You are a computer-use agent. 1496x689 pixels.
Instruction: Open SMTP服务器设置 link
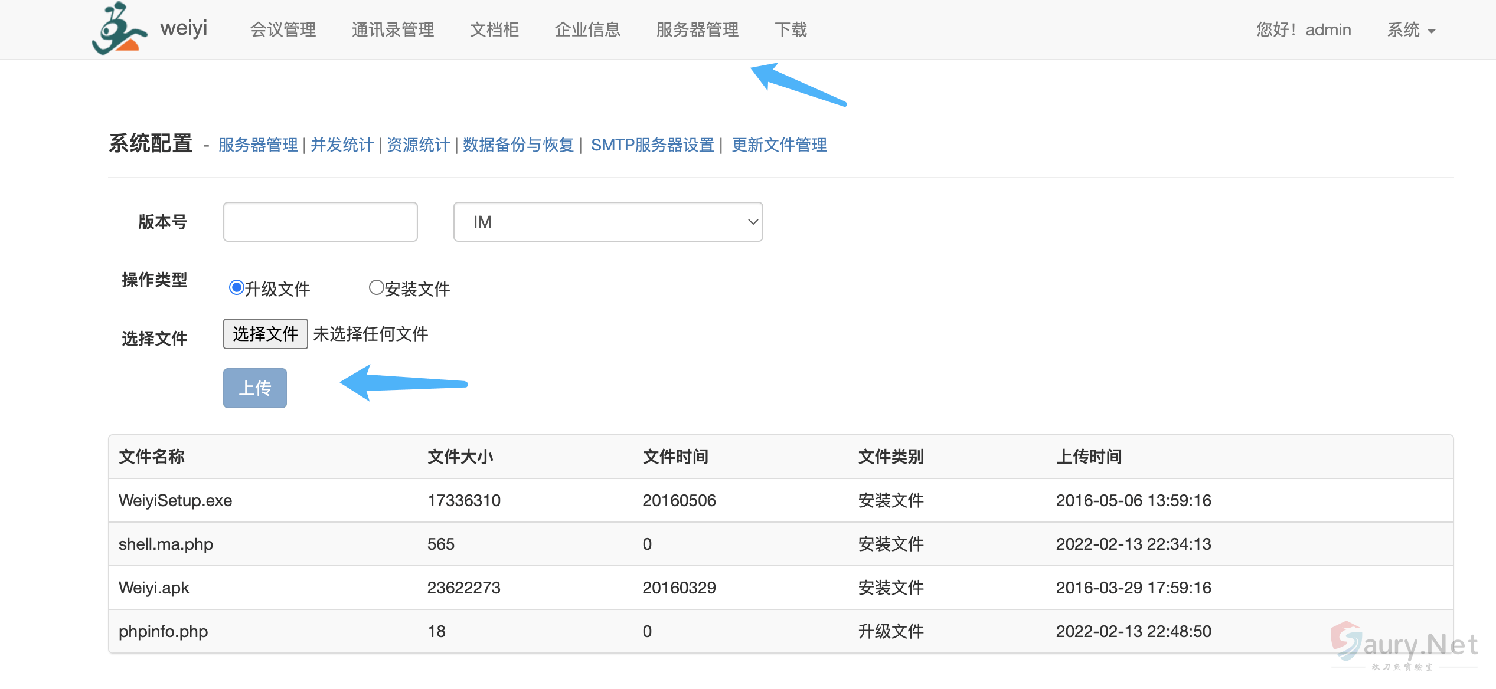click(652, 145)
